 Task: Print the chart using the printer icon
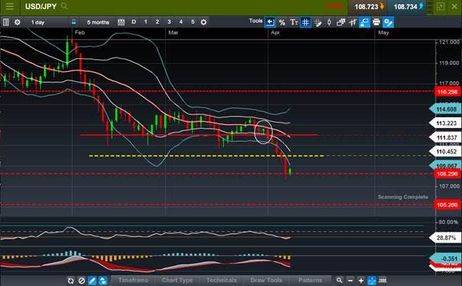point(376,22)
